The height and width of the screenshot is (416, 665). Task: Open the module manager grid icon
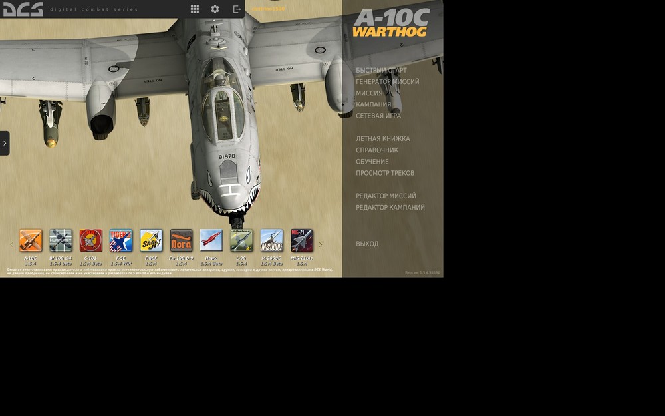[x=195, y=9]
